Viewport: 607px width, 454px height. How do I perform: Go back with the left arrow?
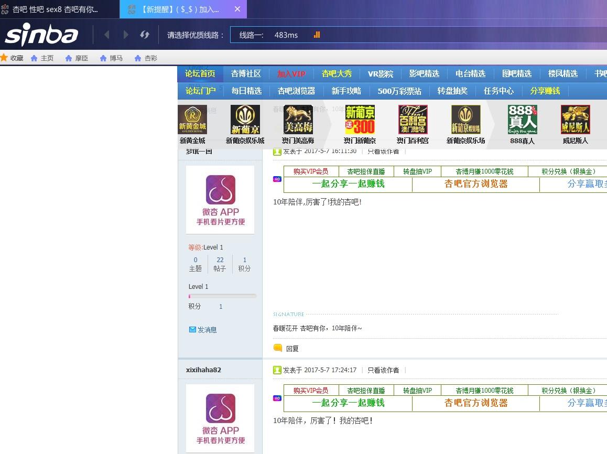click(x=107, y=35)
